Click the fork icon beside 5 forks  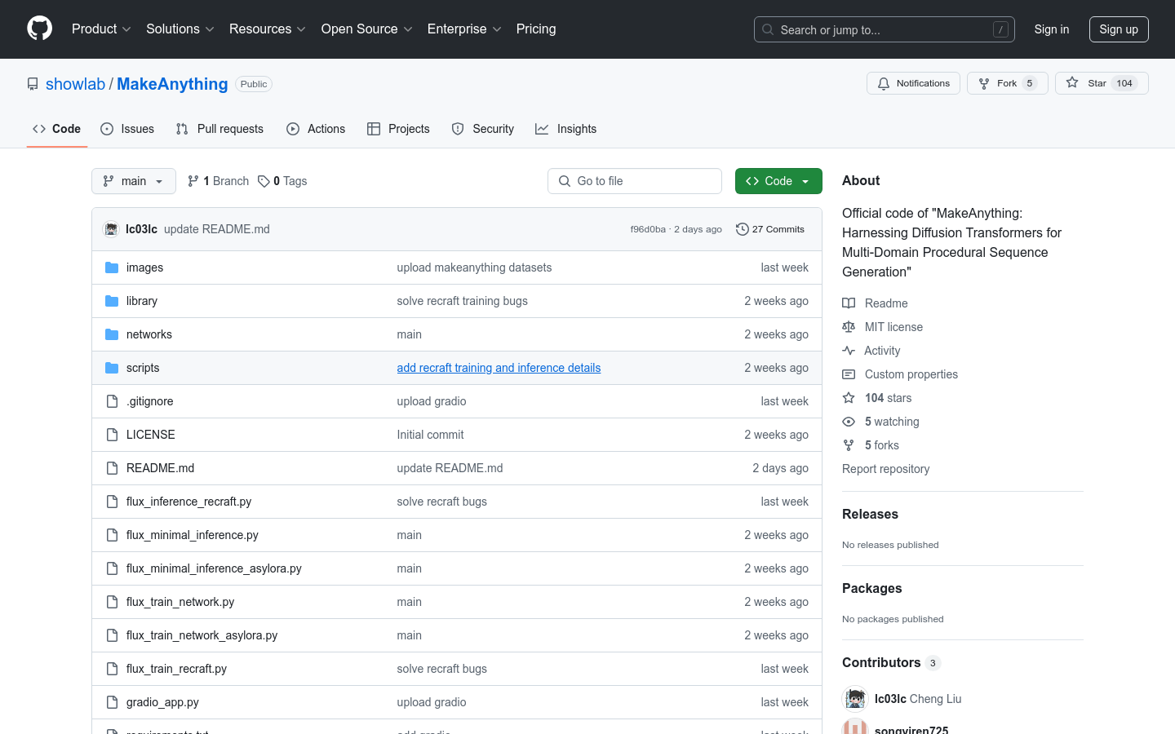tap(849, 445)
